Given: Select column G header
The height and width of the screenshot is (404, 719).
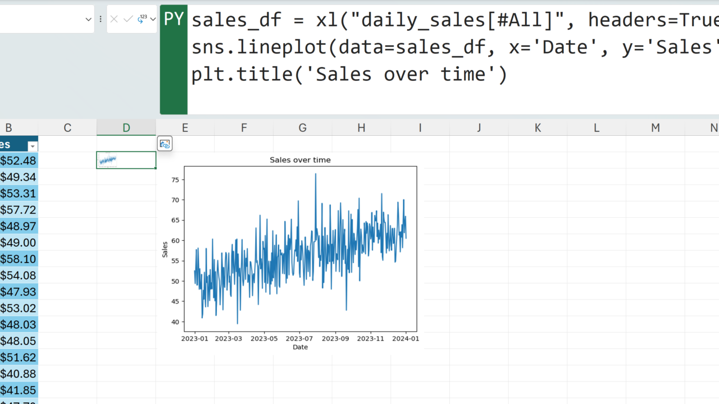Looking at the screenshot, I should point(303,128).
